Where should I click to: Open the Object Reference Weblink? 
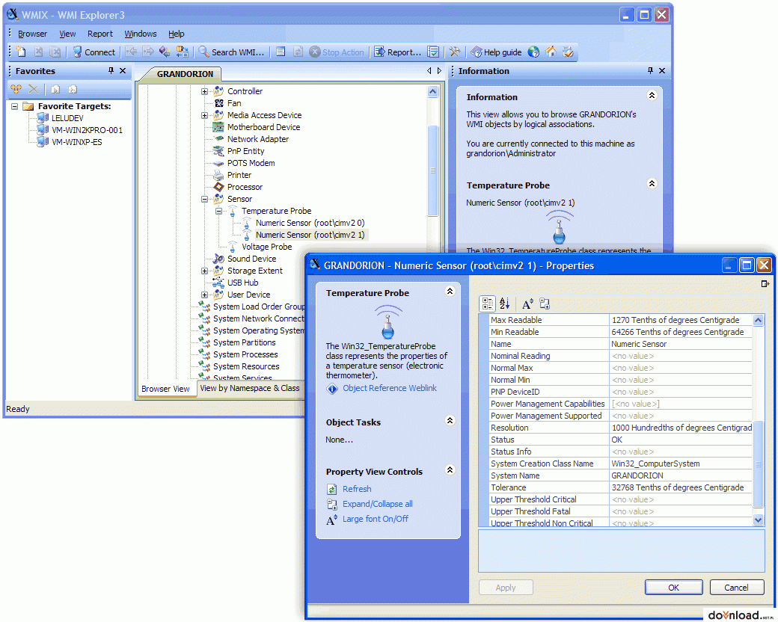[x=390, y=389]
